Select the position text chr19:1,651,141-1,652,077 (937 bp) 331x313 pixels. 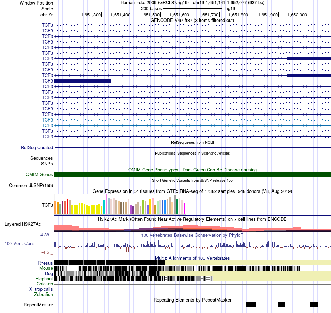[229, 3]
